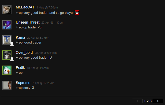Visit Kama's profile name link
The height and width of the screenshot is (105, 165).
(x=20, y=37)
